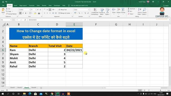
Task: Undo last action in Quick Access toolbar
Action: (6, 2)
